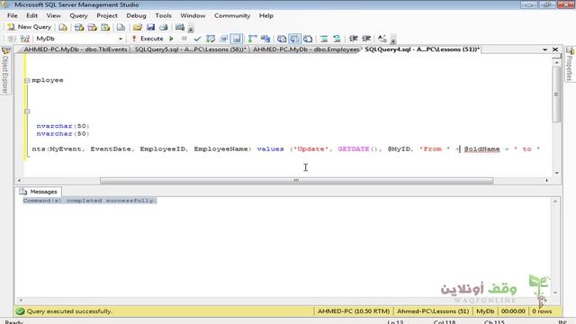Select the SQLQuery4.sql tab
Viewport: 576px width, 324px height.
pos(422,49)
